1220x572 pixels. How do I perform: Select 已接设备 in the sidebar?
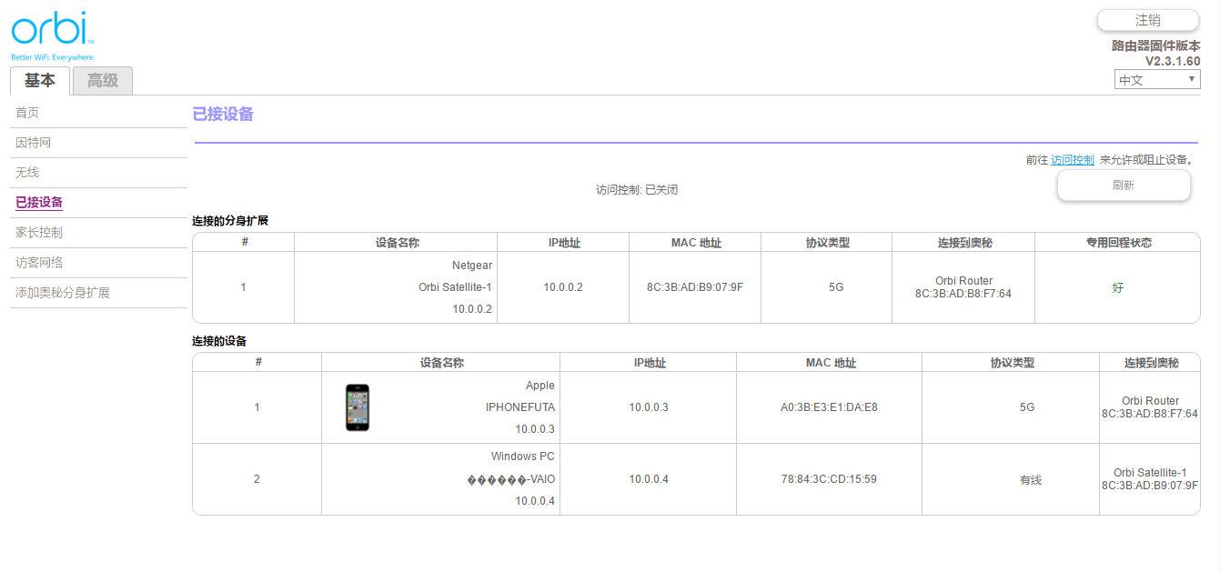tap(39, 203)
